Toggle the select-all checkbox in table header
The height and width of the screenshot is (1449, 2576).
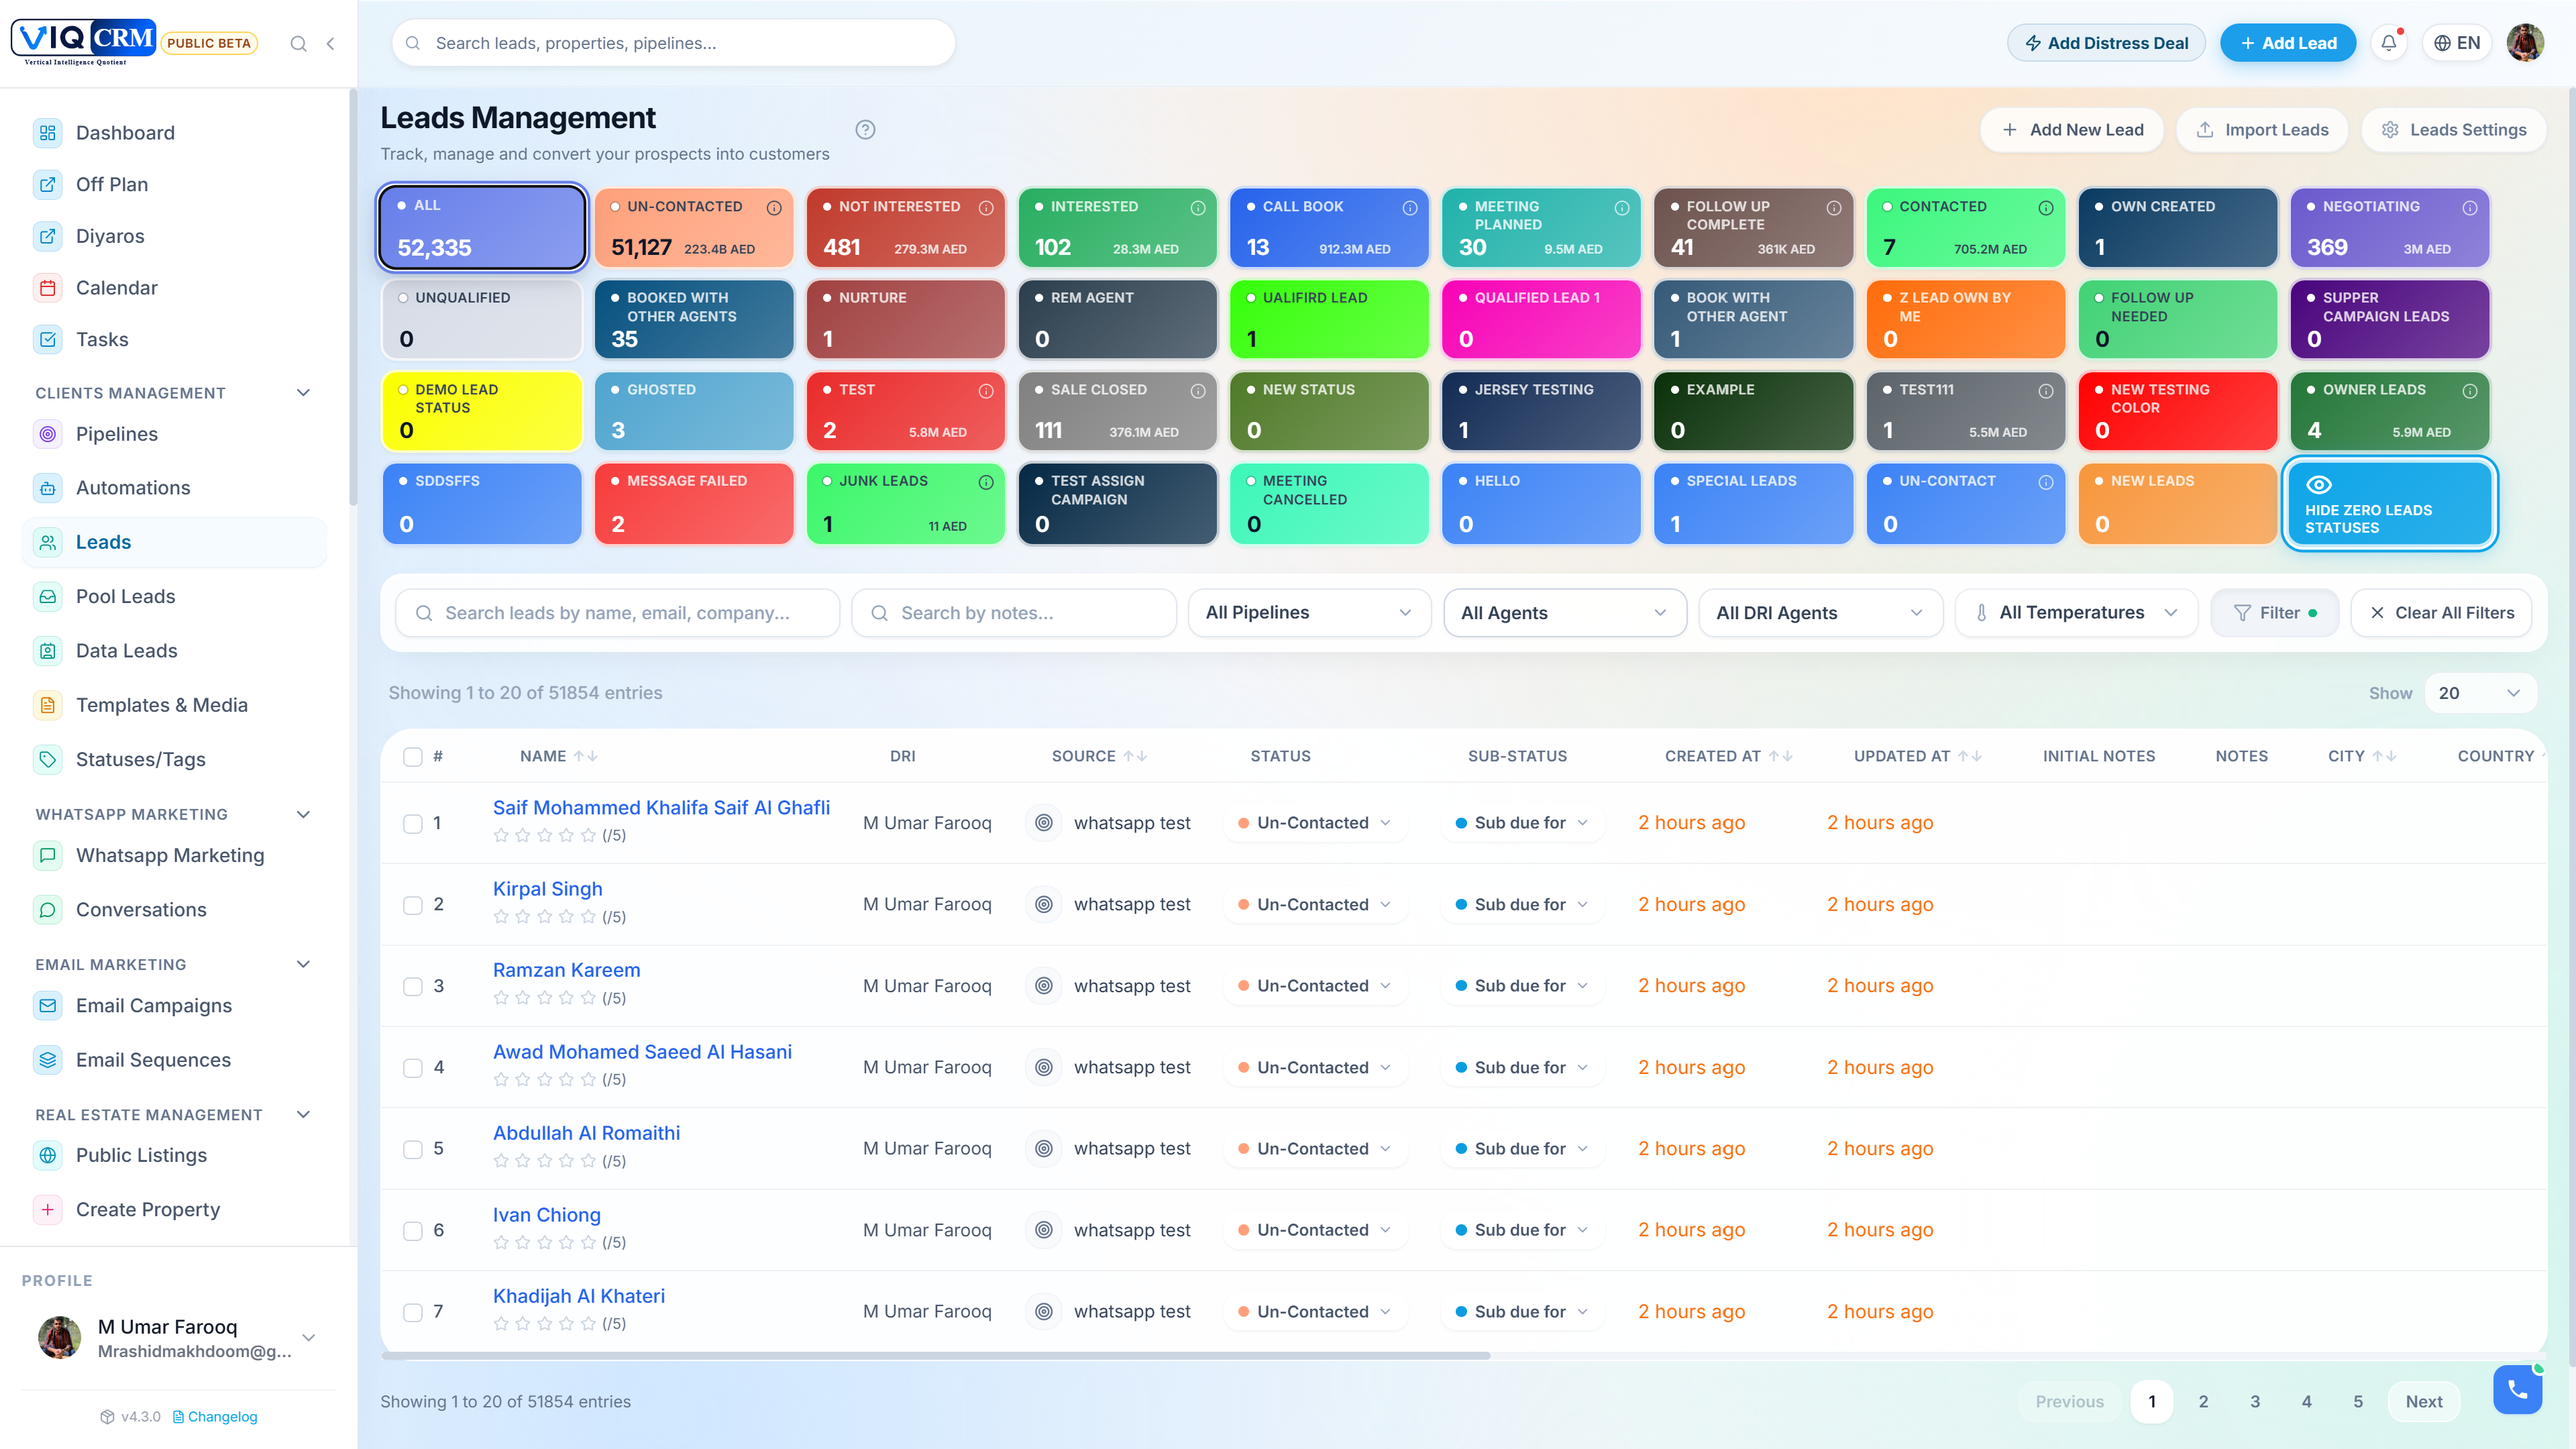pos(413,757)
